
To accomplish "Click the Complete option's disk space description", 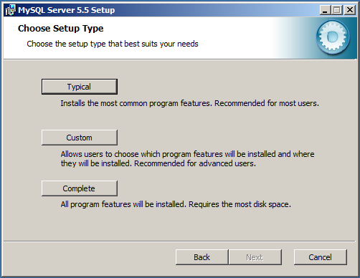I will pyautogui.click(x=176, y=204).
